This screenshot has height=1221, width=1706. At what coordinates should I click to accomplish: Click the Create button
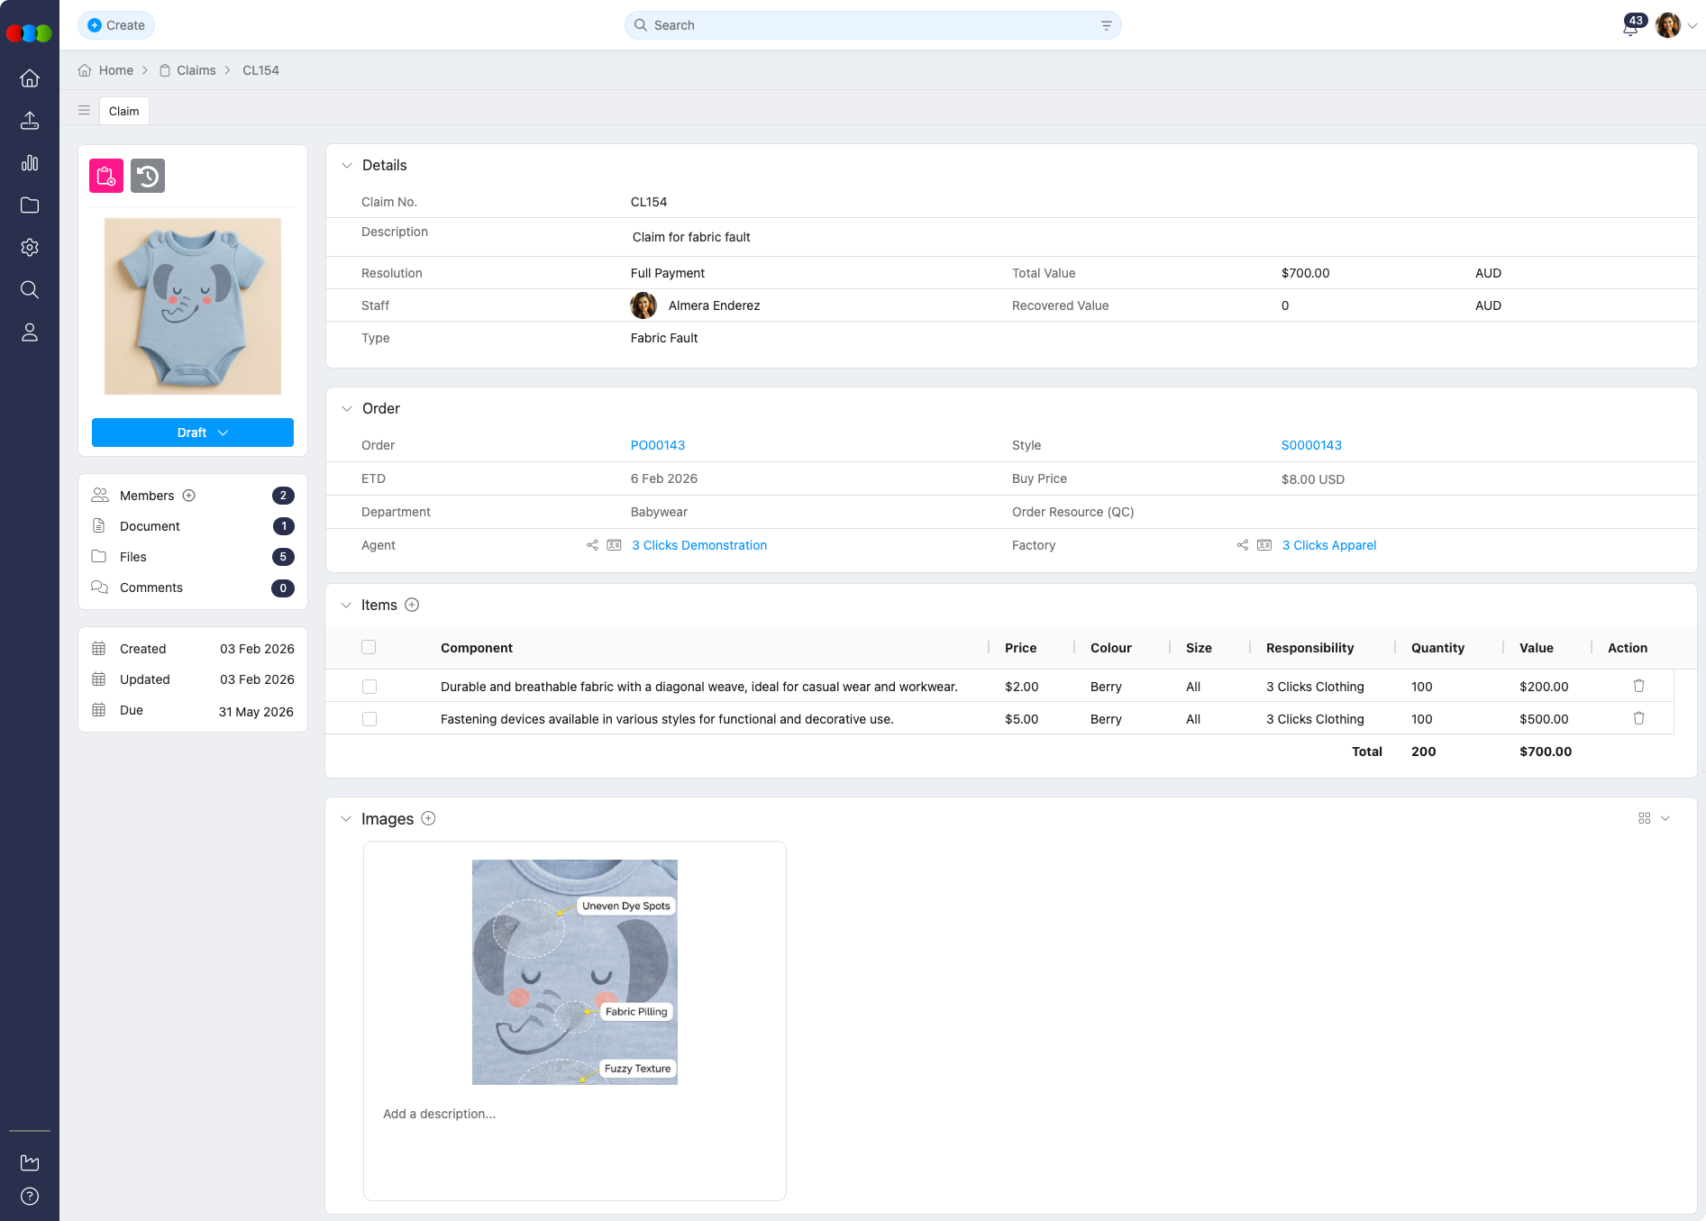click(x=115, y=25)
